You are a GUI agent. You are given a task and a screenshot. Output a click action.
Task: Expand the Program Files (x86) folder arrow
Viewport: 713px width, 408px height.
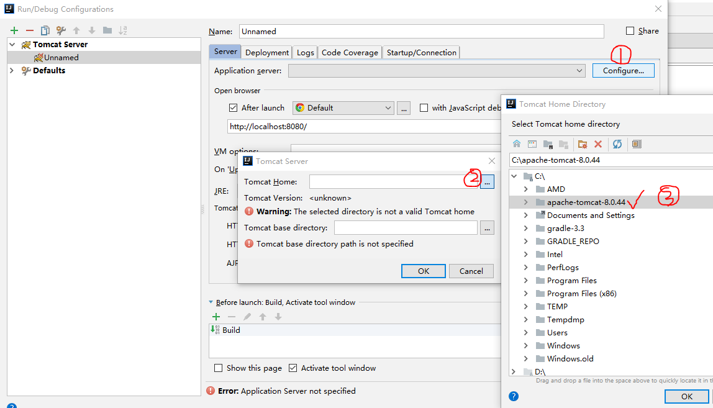click(525, 293)
